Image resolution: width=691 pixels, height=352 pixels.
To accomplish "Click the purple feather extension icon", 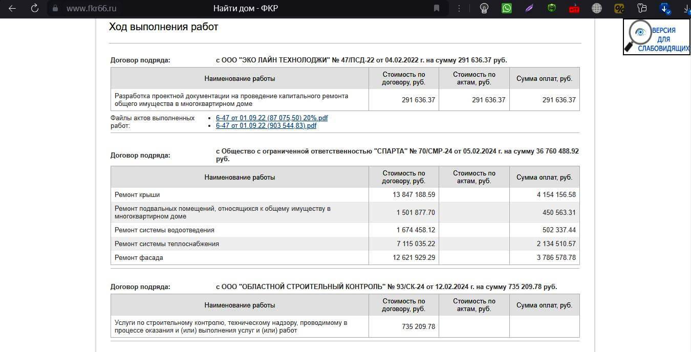I will click(x=529, y=8).
